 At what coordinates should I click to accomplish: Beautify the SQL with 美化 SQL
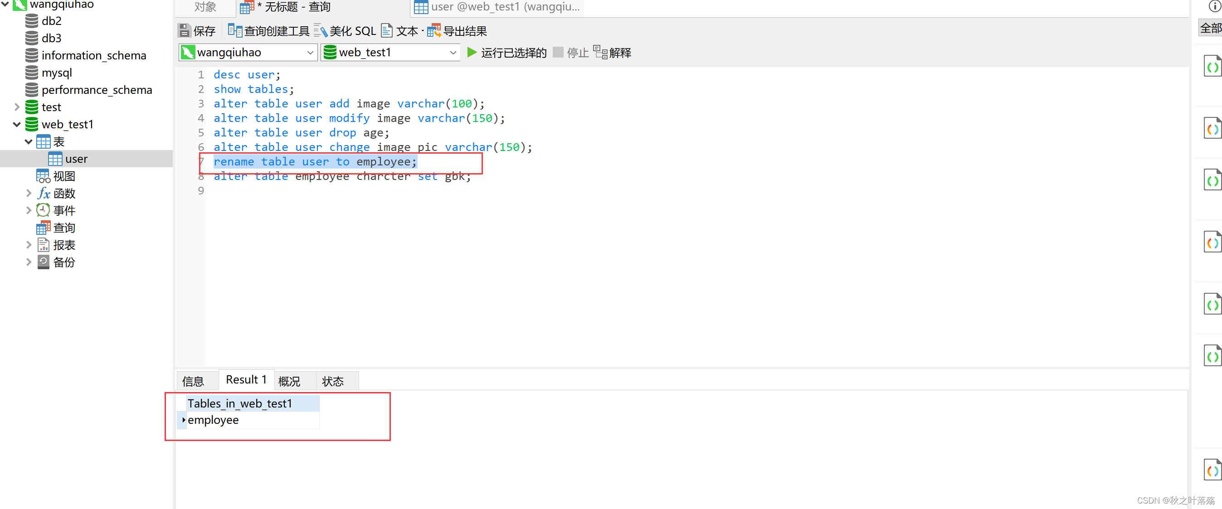click(345, 31)
